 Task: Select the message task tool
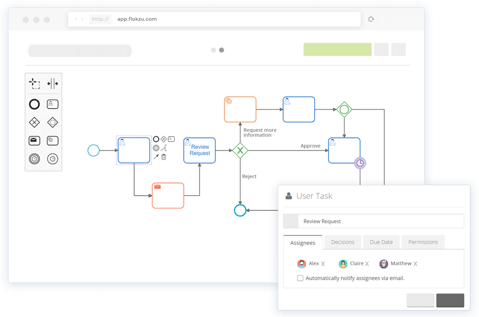tap(34, 140)
